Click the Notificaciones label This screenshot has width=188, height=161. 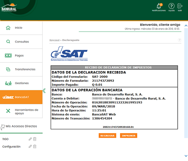coord(159,11)
